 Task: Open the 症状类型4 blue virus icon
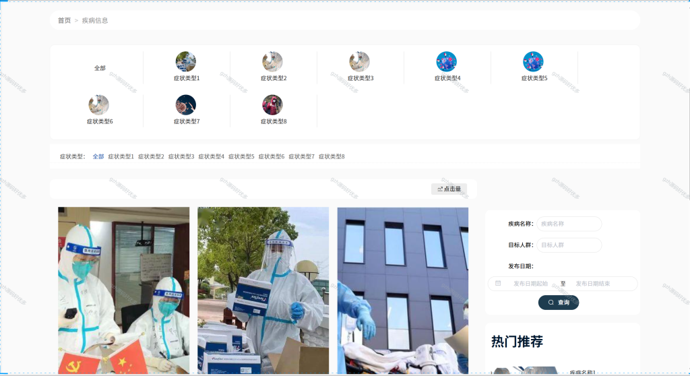446,61
